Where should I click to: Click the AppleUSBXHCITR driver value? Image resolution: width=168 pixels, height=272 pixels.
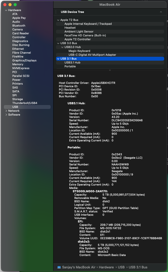(x=103, y=83)
